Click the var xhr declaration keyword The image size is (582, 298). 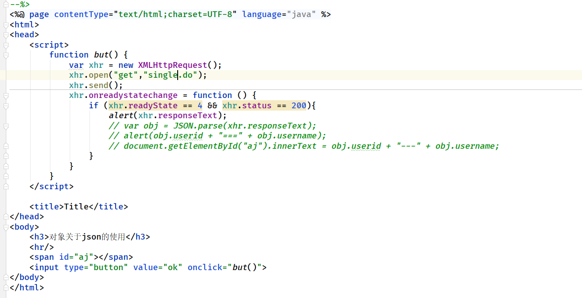[76, 65]
